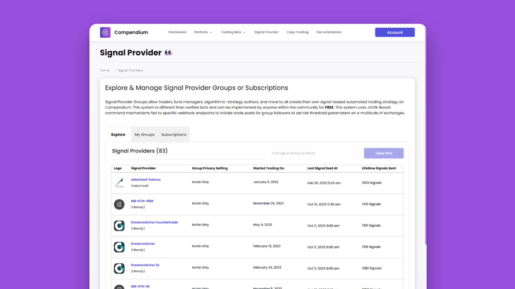Click the Dreamcatcher 2x logo icon
The image size is (515, 289).
click(119, 268)
